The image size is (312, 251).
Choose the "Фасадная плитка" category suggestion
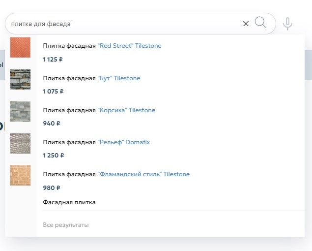click(69, 202)
